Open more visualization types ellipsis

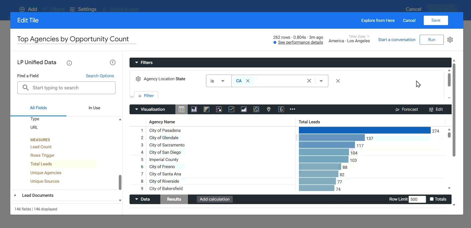coord(292,109)
